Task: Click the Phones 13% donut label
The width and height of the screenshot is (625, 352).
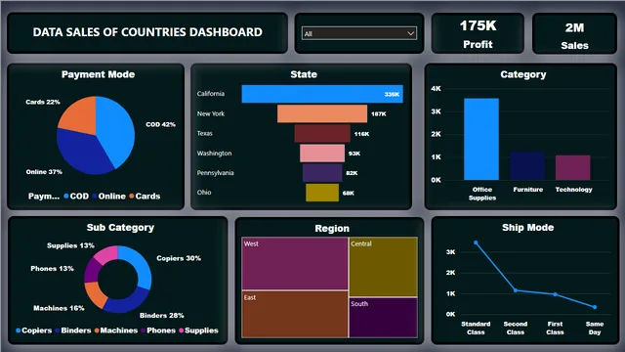Action: point(52,269)
